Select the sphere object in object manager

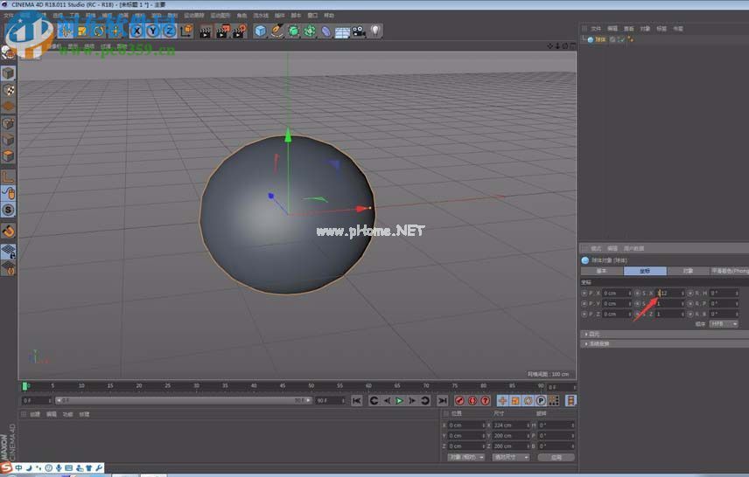pyautogui.click(x=599, y=39)
